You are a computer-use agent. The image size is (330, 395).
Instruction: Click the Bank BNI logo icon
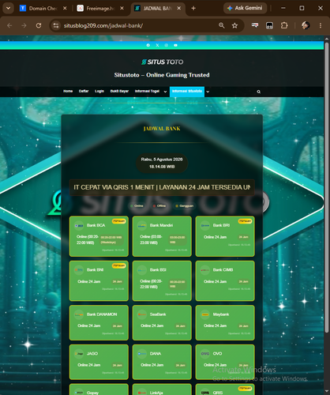tap(79, 270)
